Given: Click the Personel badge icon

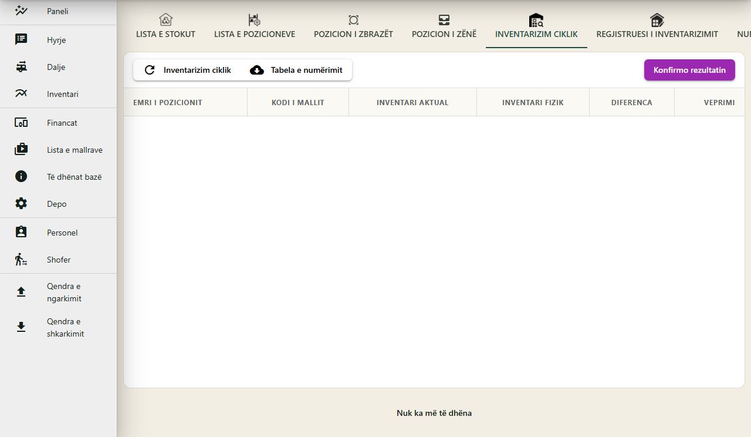Looking at the screenshot, I should coord(21,233).
